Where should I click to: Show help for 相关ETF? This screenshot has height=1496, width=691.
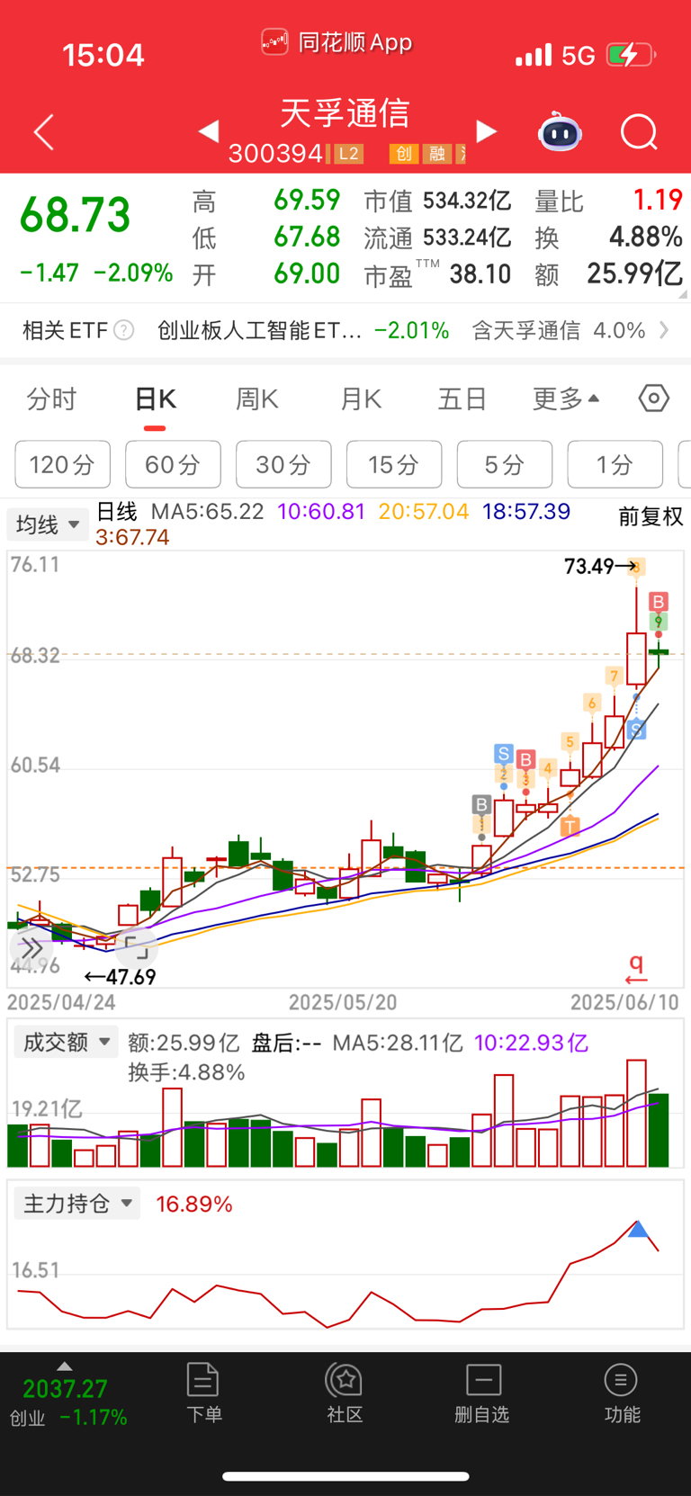pyautogui.click(x=124, y=330)
